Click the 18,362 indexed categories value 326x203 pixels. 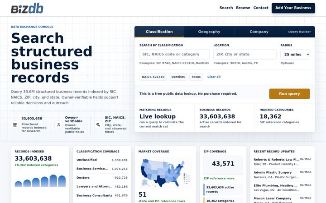(x=270, y=116)
